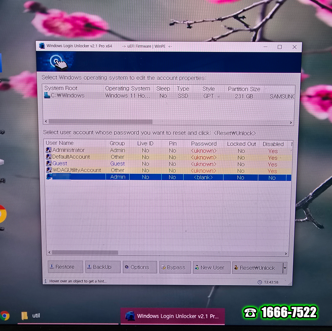This screenshot has height=331, width=332.
Task: Click the Guest group cell
Action: [117, 164]
